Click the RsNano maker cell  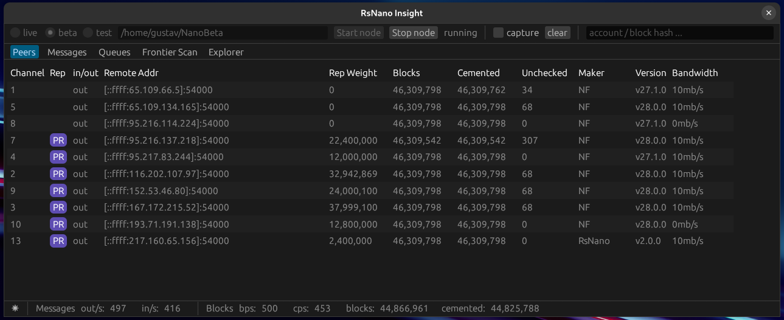coord(594,241)
